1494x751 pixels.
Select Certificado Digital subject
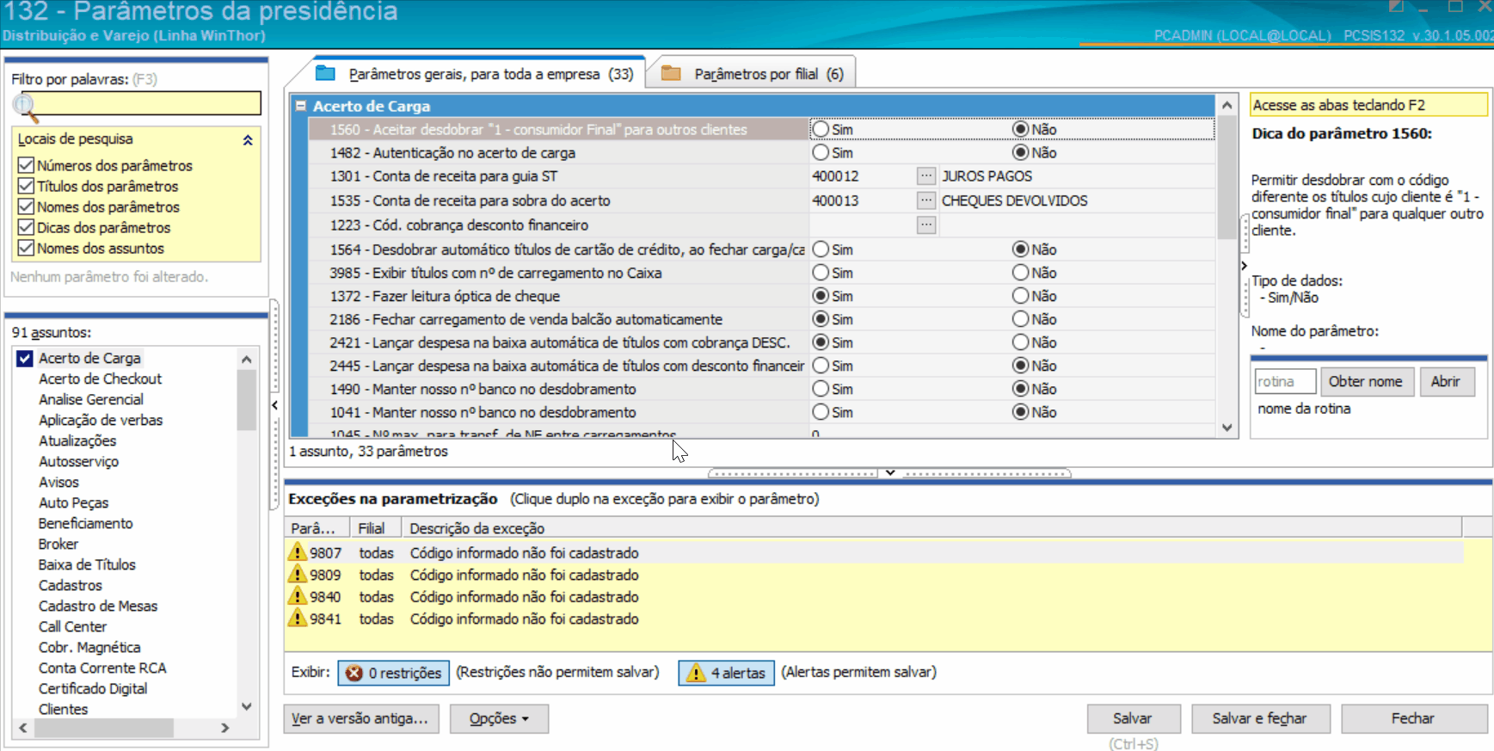tap(93, 689)
